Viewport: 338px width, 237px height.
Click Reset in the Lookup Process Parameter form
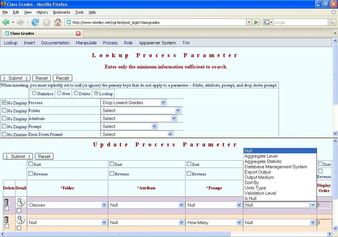coord(42,78)
